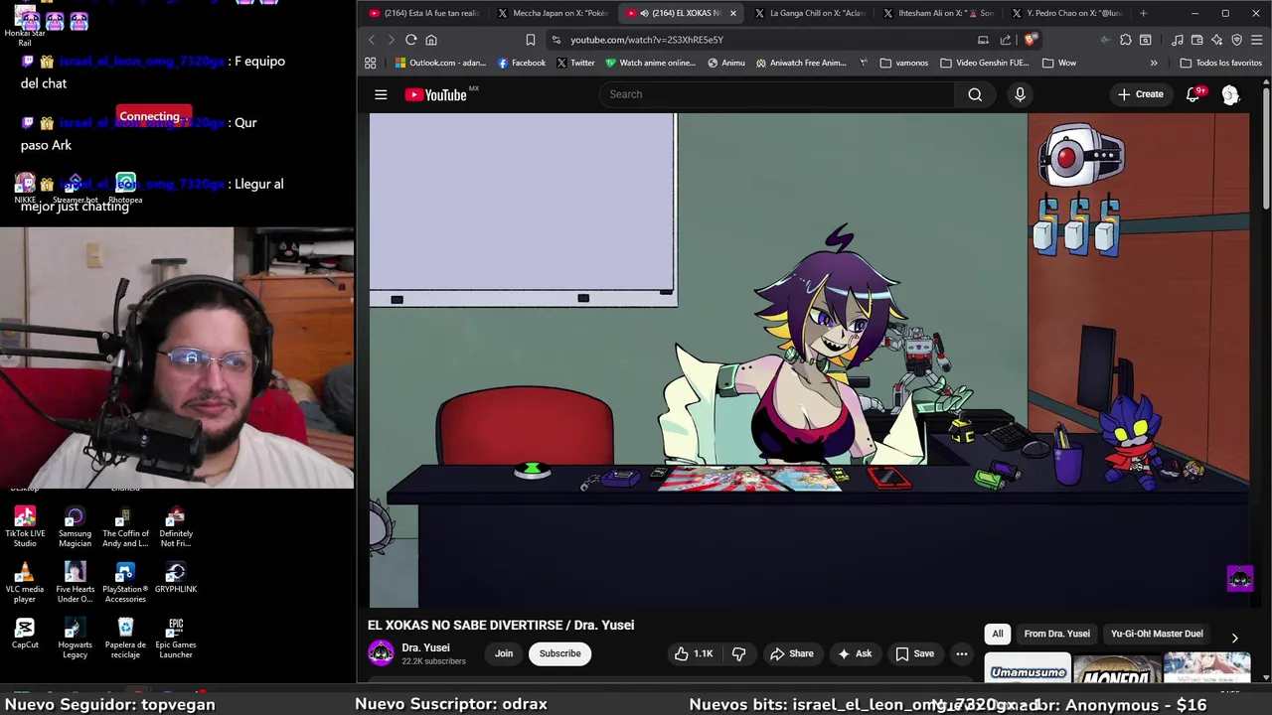Switch to Esta IA fue tan realista tab
Screen dimensions: 1272x715
click(x=423, y=13)
